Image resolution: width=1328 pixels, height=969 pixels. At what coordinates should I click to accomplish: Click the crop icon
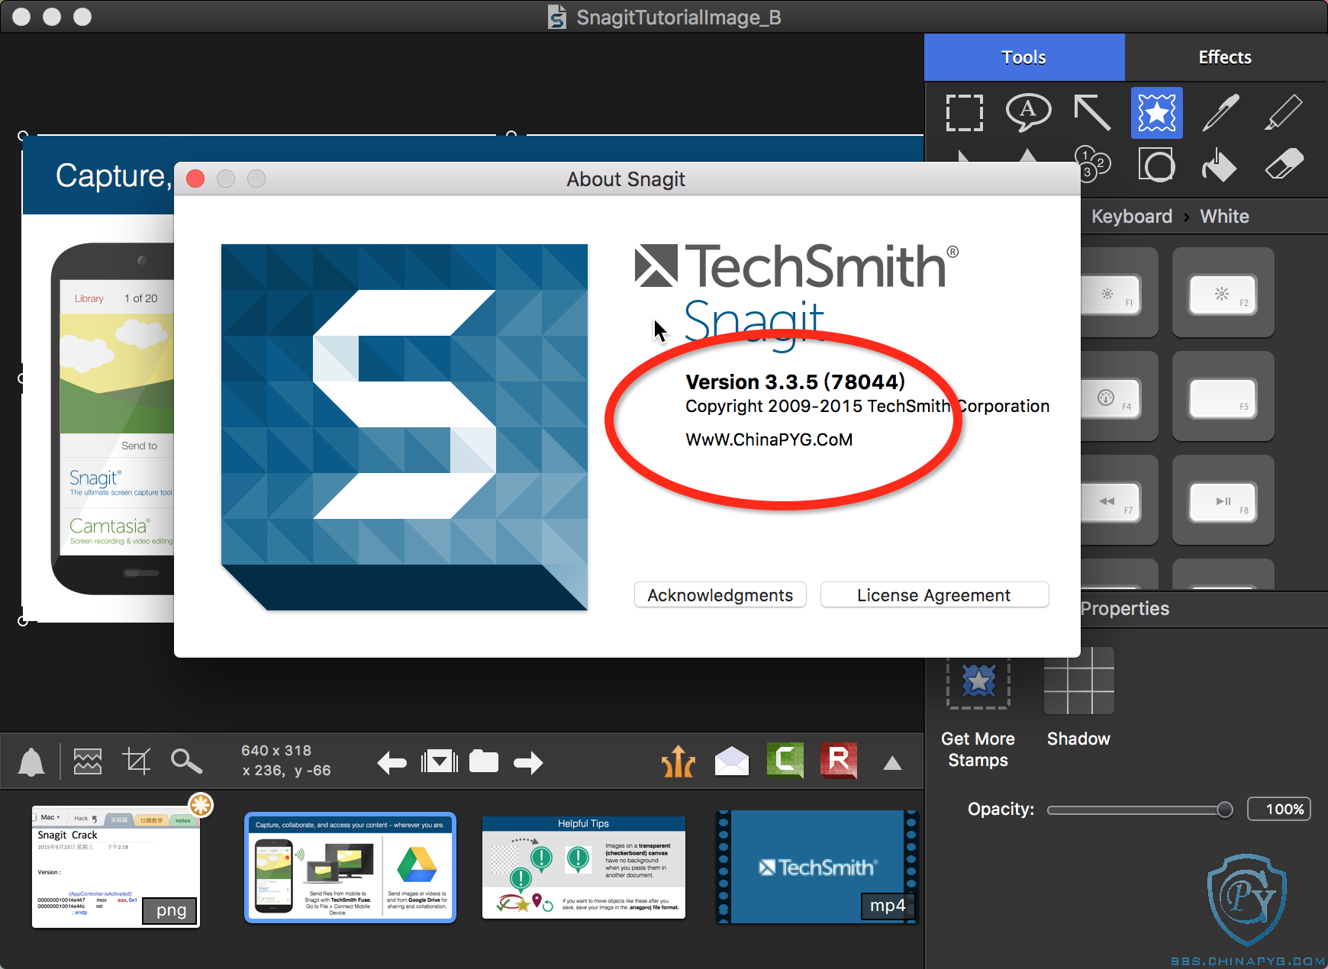point(137,761)
